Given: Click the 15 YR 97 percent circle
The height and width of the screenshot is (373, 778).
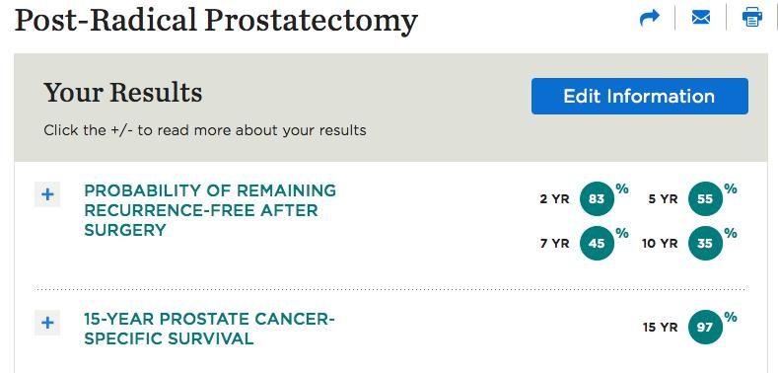Looking at the screenshot, I should point(705,328).
